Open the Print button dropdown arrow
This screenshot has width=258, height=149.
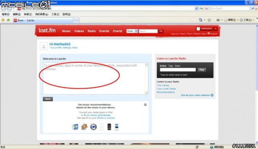(222, 20)
